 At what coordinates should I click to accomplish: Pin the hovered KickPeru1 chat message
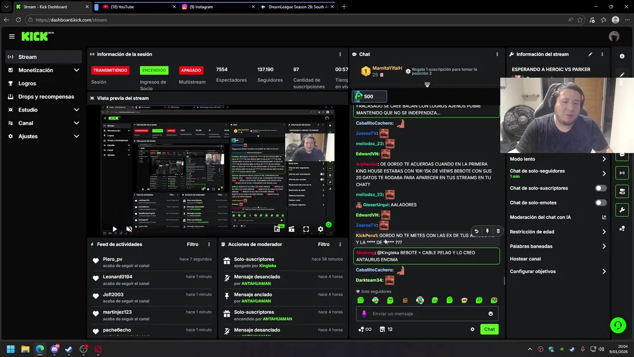[x=487, y=231]
